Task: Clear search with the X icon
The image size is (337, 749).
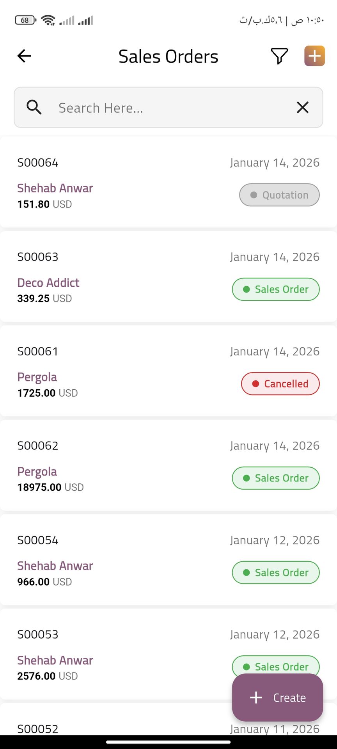Action: [303, 107]
